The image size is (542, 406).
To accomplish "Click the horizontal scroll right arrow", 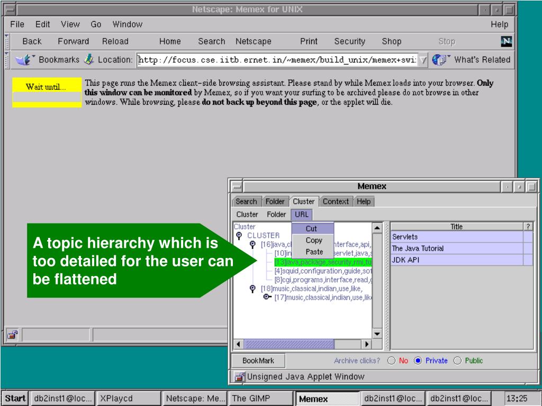I will pyautogui.click(x=367, y=344).
